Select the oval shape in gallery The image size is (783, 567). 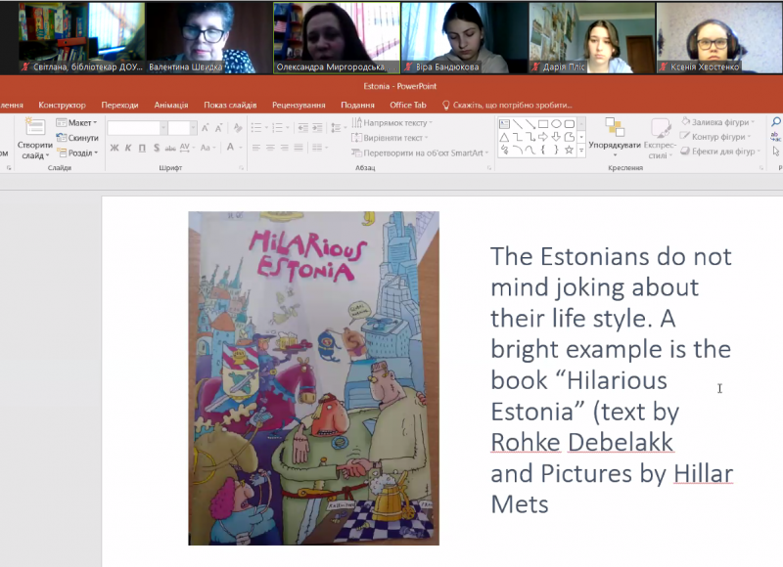coord(556,124)
